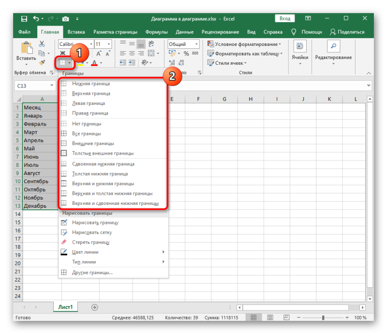Switch to the Формулы tab
Viewport: 387px width, 334px height.
click(156, 32)
